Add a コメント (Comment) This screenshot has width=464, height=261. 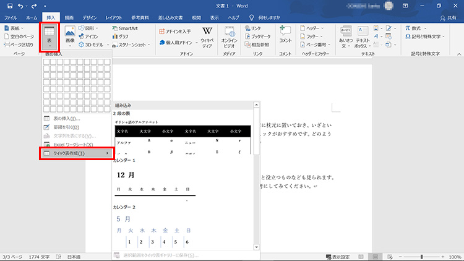[x=285, y=34]
